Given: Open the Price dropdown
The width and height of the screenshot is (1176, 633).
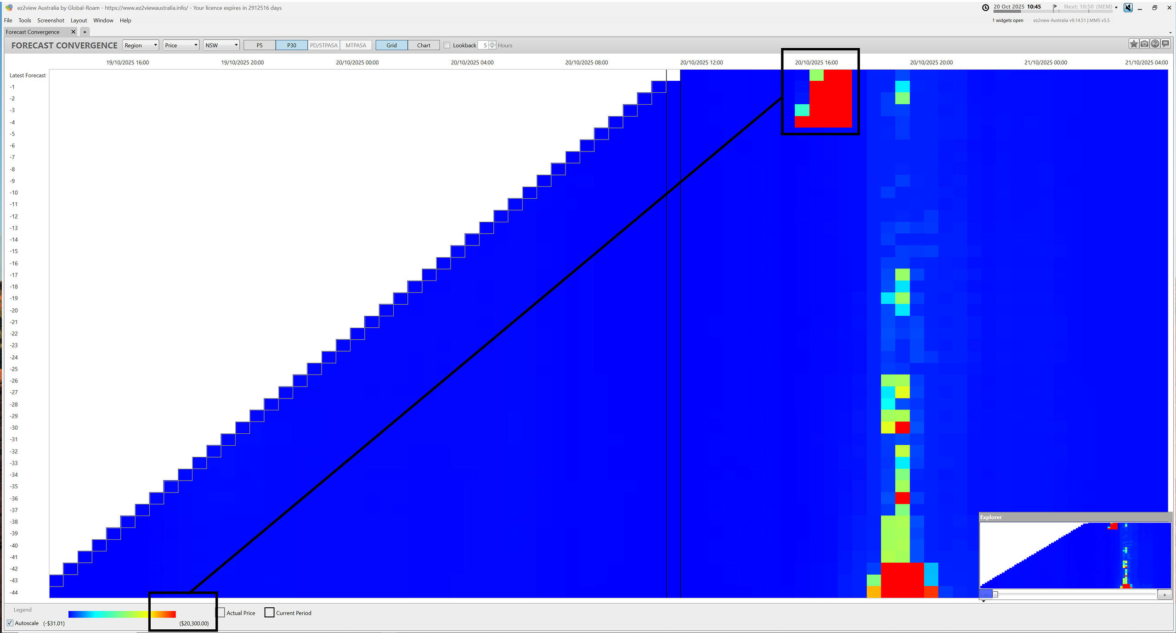Looking at the screenshot, I should (x=181, y=45).
